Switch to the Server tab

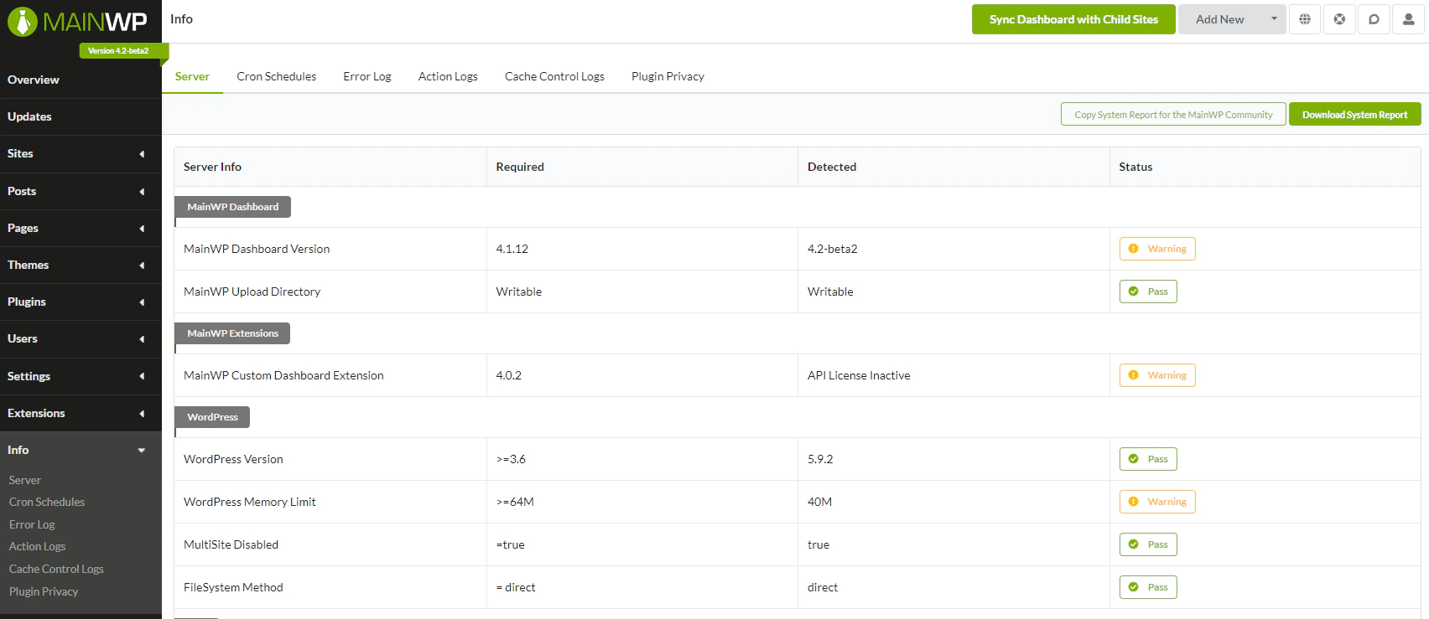tap(192, 76)
